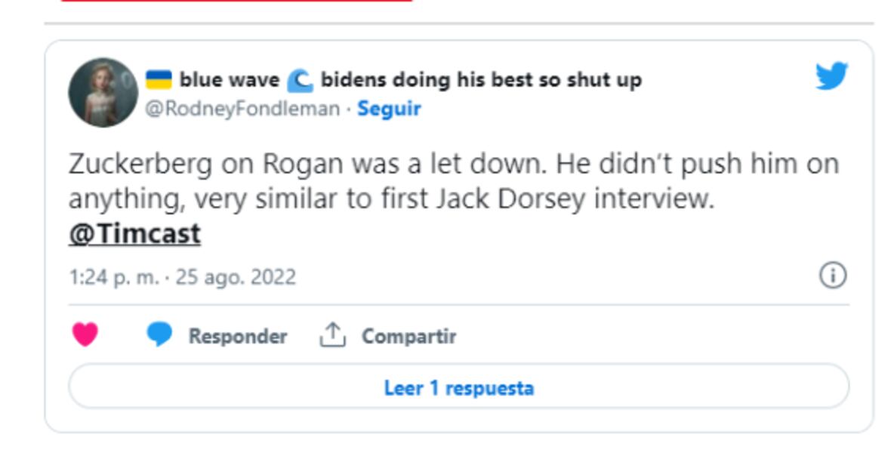This screenshot has width=894, height=468.
Task: Click the blue reply speech bubble icon
Action: (159, 334)
